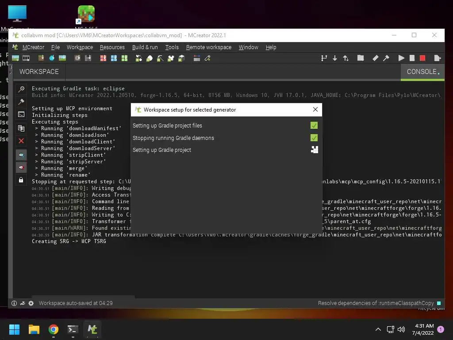Screen dimensions: 453x340
Task: Open the Help menu
Action: 271,47
